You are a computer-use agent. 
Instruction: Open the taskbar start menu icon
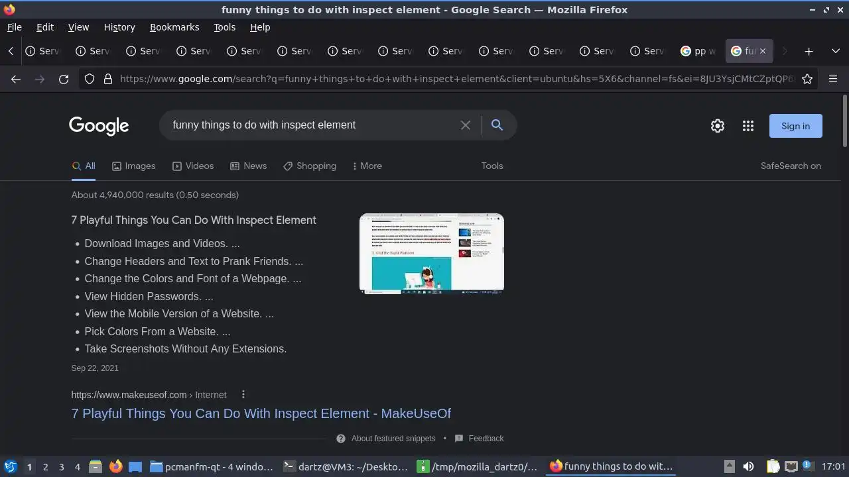(x=10, y=466)
